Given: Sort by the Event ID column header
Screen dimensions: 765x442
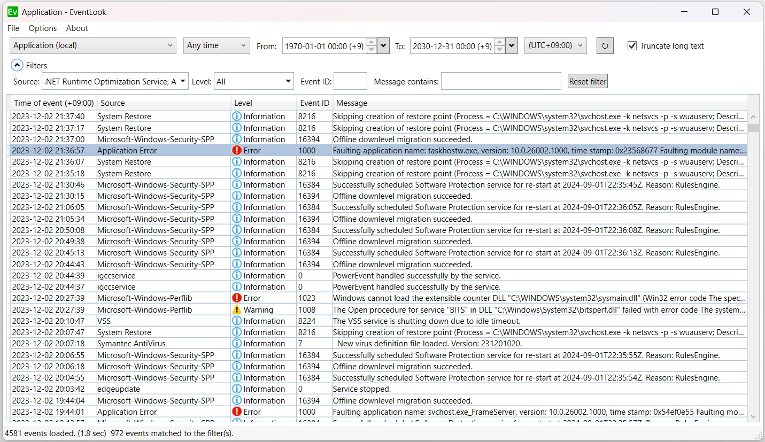Looking at the screenshot, I should [315, 103].
